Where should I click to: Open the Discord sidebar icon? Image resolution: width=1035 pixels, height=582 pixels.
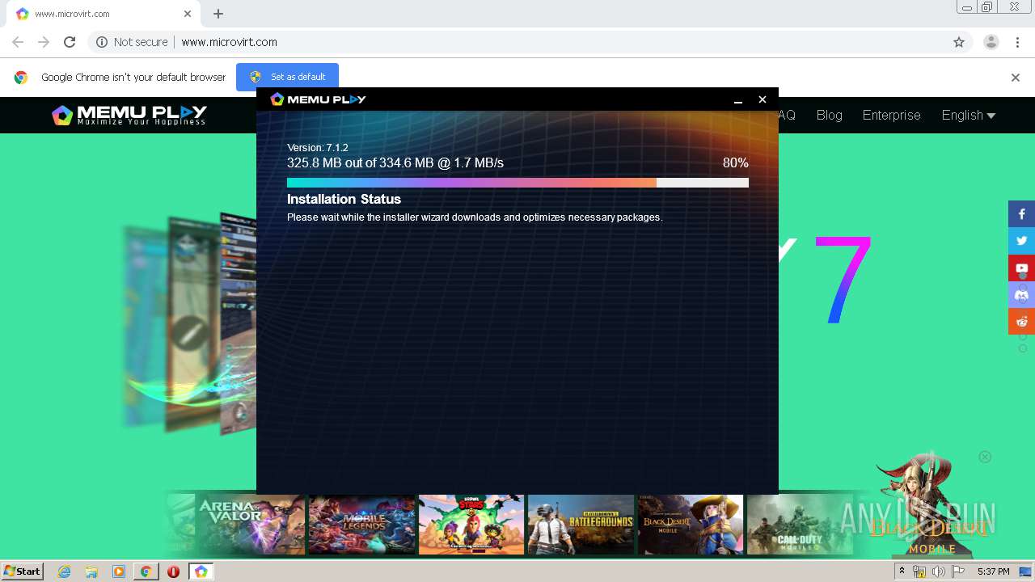(1021, 294)
